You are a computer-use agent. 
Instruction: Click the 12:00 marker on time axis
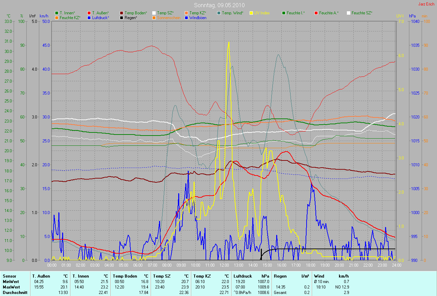(x=224, y=265)
